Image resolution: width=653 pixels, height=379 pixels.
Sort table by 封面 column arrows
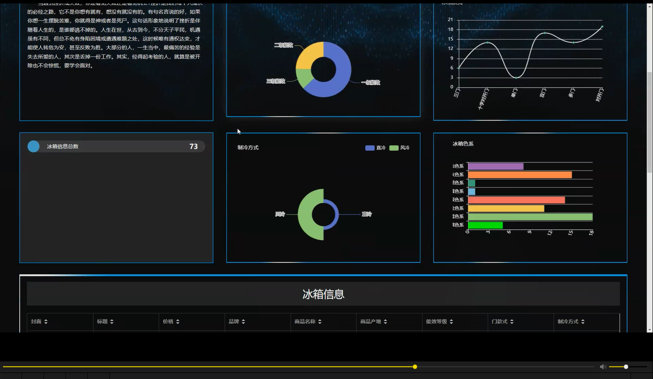click(x=46, y=322)
